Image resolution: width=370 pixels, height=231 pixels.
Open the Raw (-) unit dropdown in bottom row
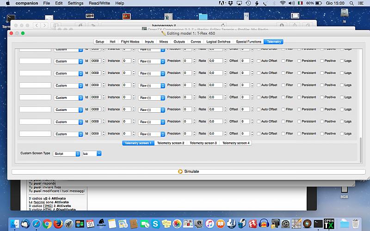[152, 134]
